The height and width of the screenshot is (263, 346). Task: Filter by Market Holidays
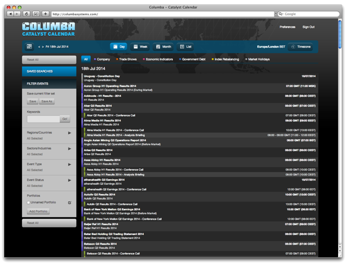point(257,59)
